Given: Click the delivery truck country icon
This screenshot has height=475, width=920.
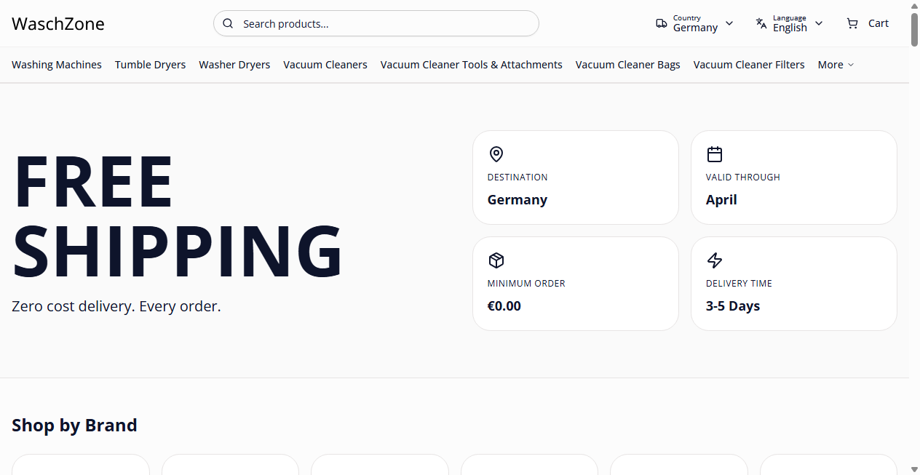Looking at the screenshot, I should tap(661, 23).
